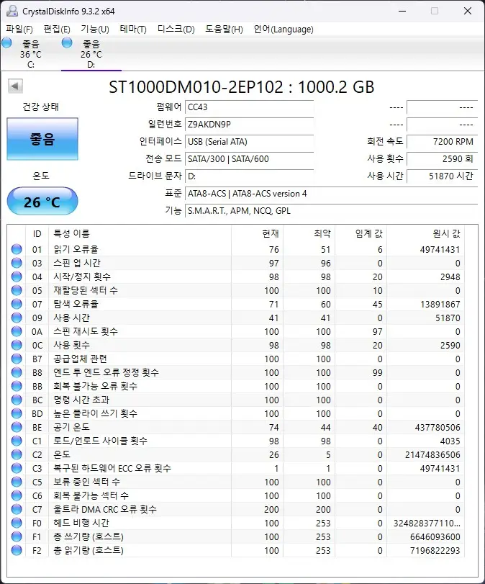This screenshot has height=584, width=485.
Task: Click status icon for 09 사용 시간
Action: 17,318
